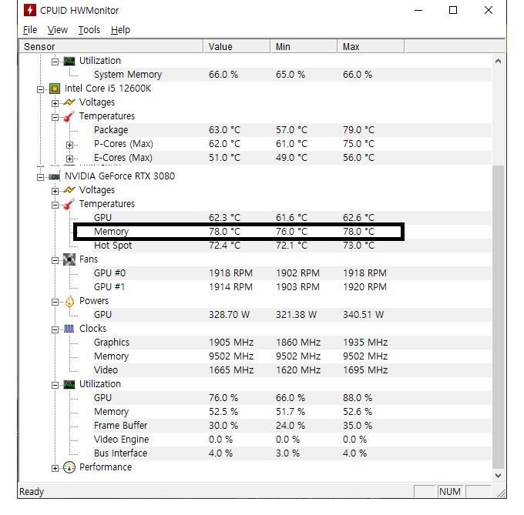Expand the NVIDIA Voltages node
Screen dimensions: 524x515
pos(55,191)
